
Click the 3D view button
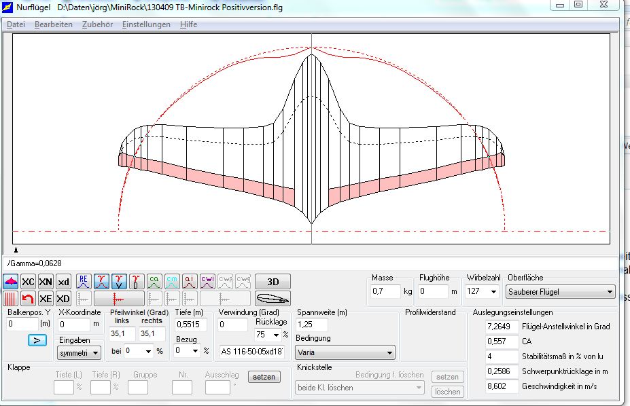pyautogui.click(x=273, y=282)
